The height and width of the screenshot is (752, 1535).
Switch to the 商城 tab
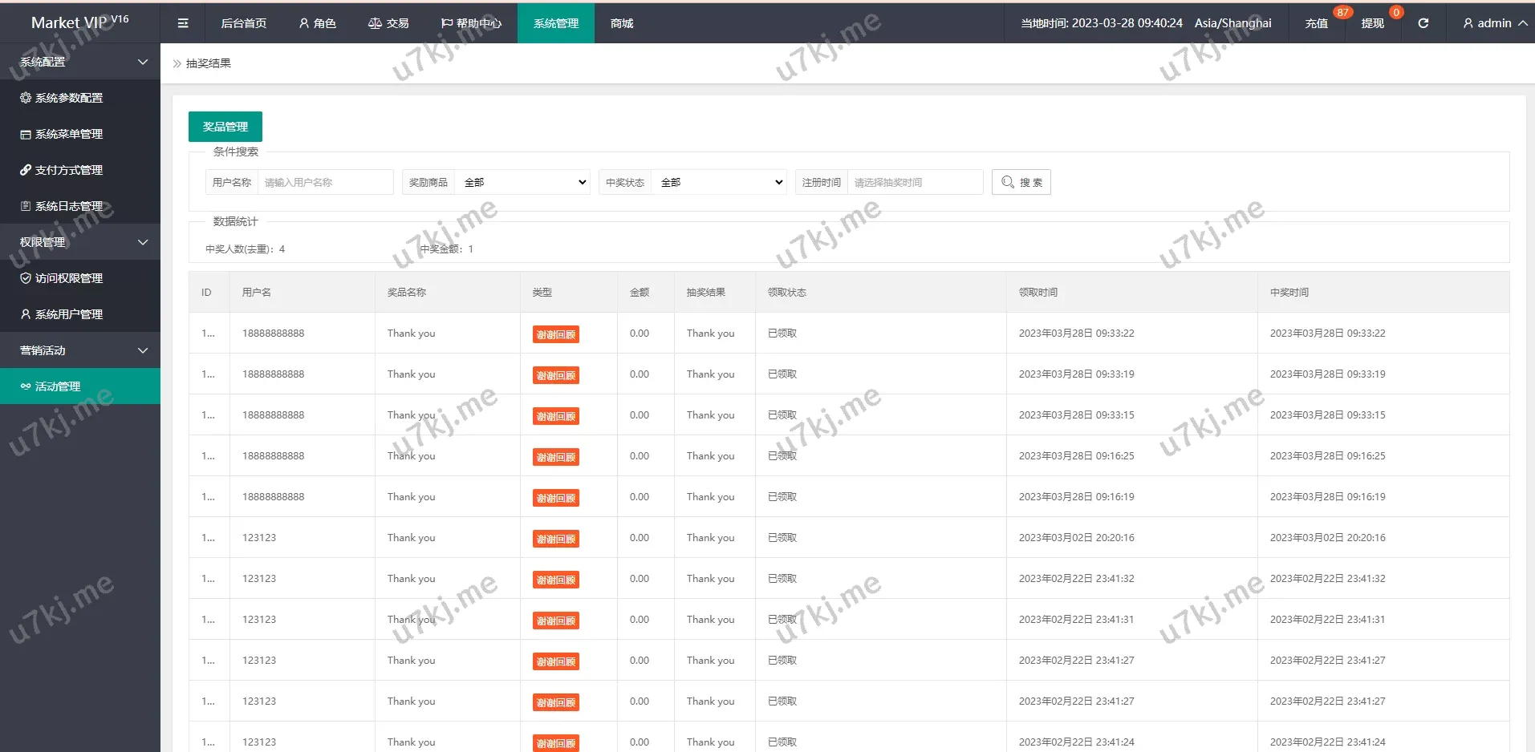(x=621, y=23)
